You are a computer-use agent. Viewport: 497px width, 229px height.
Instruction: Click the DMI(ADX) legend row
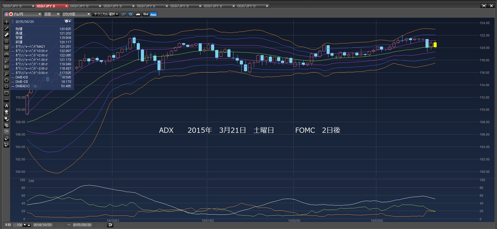(x=41, y=86)
